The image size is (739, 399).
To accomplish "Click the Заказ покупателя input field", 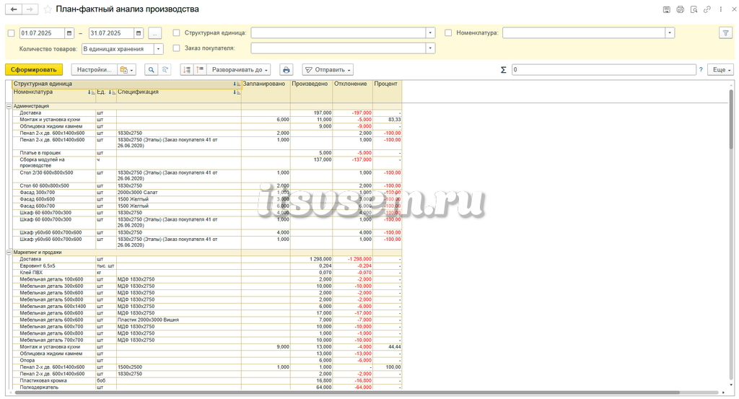I will (x=338, y=48).
